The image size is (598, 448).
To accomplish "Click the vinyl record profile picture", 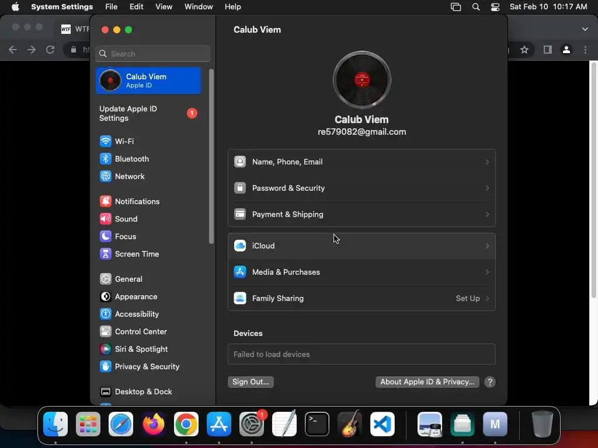I will pos(361,80).
